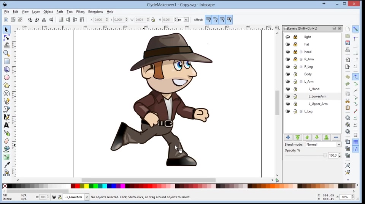This screenshot has width=365, height=204.
Task: Unlock the hat layer
Action: point(295,44)
